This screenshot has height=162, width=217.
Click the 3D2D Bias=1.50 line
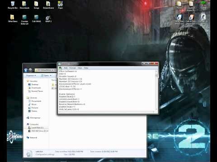coord(67,86)
